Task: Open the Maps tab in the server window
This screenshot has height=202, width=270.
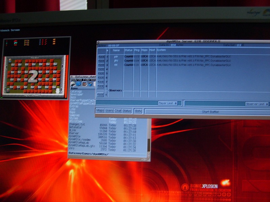Action: tap(100, 111)
